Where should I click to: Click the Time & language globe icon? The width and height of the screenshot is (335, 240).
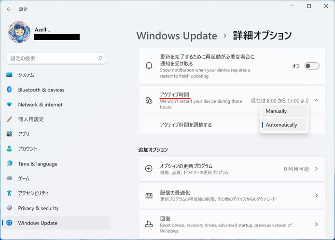pyautogui.click(x=9, y=163)
